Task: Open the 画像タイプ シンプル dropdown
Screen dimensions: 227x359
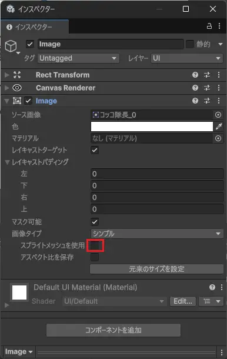Action: pyautogui.click(x=157, y=234)
